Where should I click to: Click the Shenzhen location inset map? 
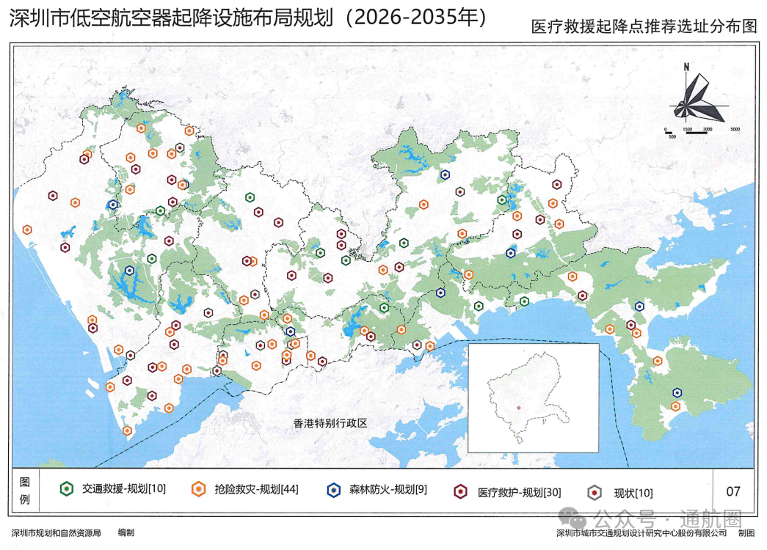(533, 398)
